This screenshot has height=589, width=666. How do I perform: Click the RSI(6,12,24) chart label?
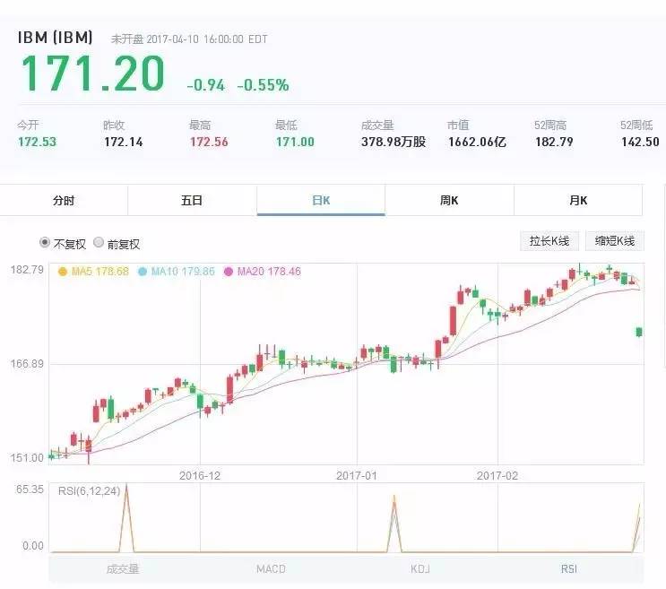pos(90,491)
